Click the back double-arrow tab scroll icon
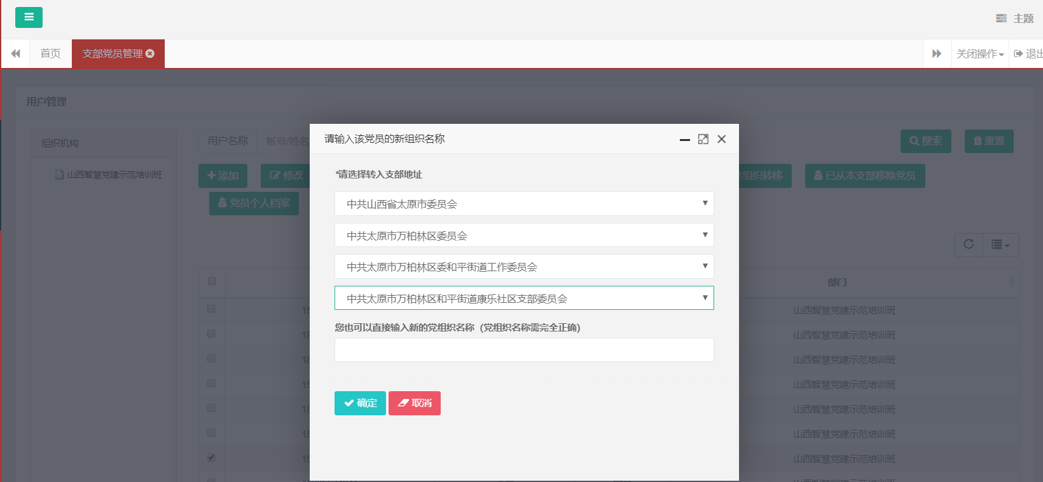1043x482 pixels. (x=15, y=53)
